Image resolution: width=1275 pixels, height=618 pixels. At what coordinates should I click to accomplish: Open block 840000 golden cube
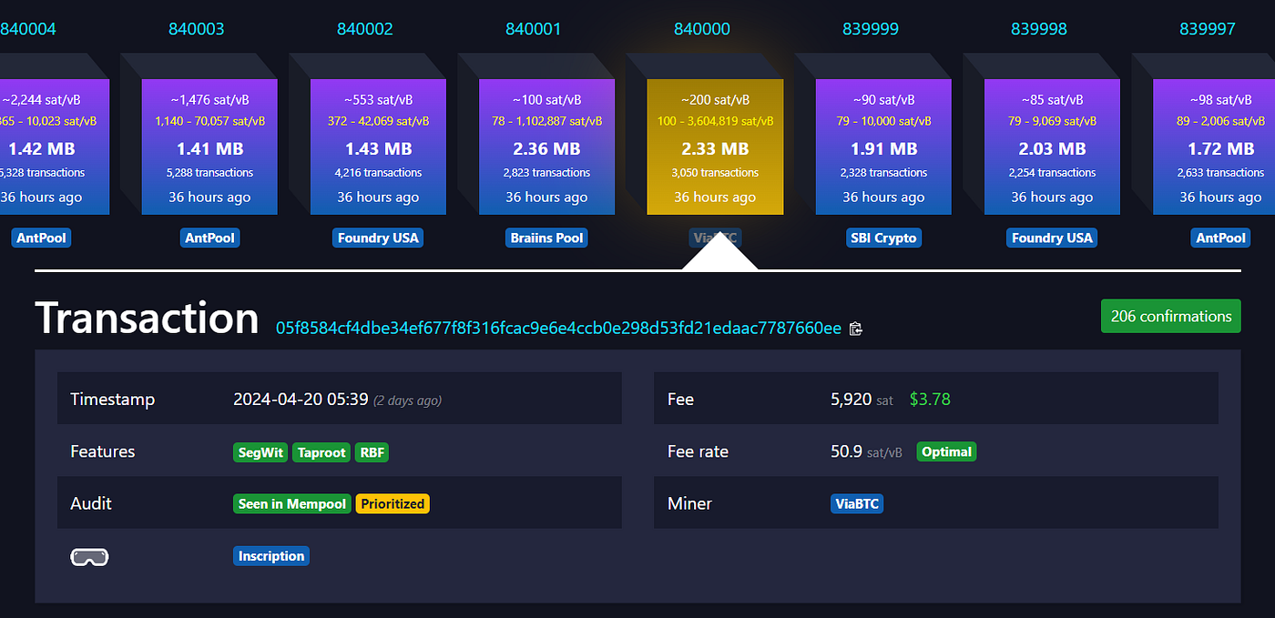tap(715, 147)
